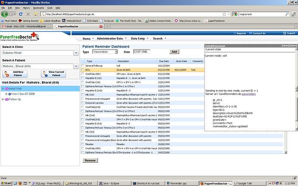The width and height of the screenshot is (298, 186).
Task: Click the Stop loading X icon
Action: pos(28,14)
